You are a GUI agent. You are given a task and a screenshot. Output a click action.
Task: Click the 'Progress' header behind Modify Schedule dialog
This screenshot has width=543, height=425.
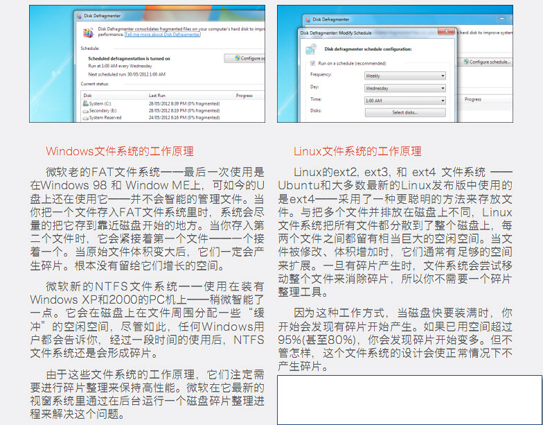(x=473, y=99)
